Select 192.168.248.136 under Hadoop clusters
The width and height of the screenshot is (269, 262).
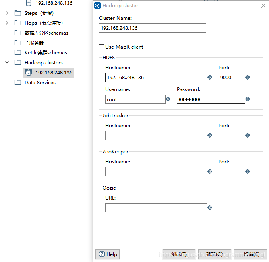pyautogui.click(x=54, y=72)
